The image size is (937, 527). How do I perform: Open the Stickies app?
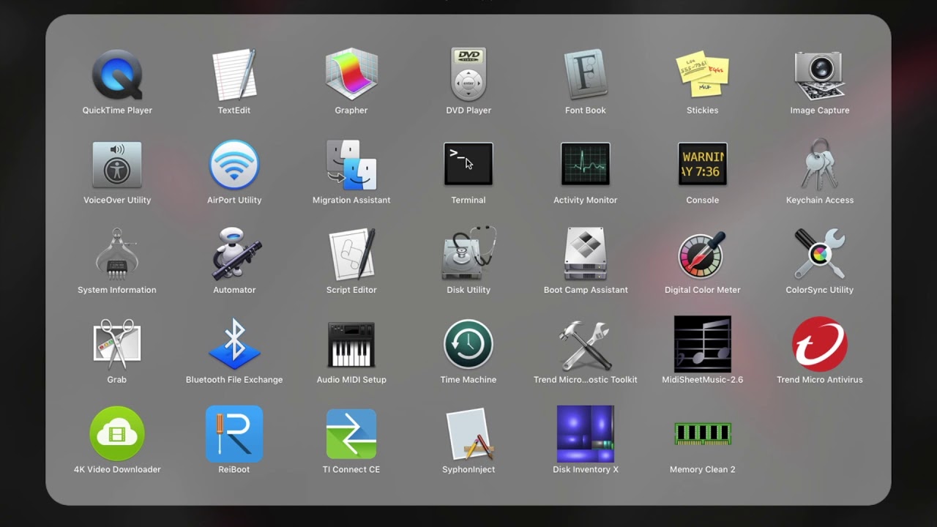click(703, 75)
